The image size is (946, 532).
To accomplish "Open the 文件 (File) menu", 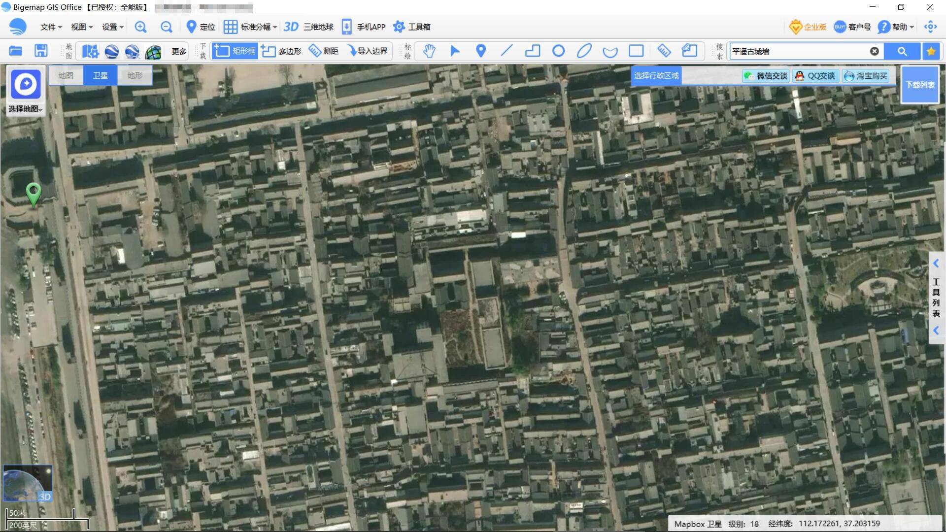I will (51, 27).
